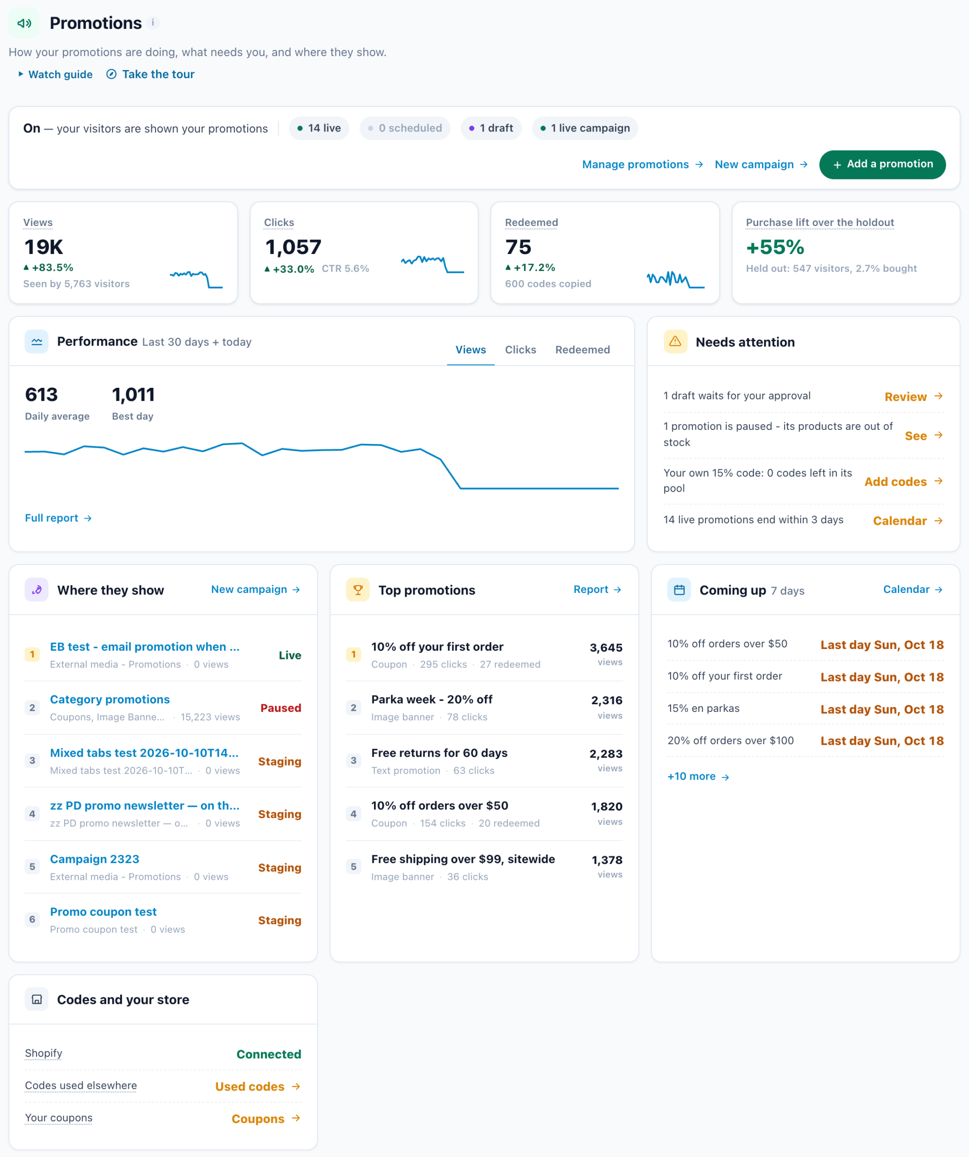This screenshot has width=969, height=1157.
Task: Click the Live status of EB test
Action: (x=290, y=655)
